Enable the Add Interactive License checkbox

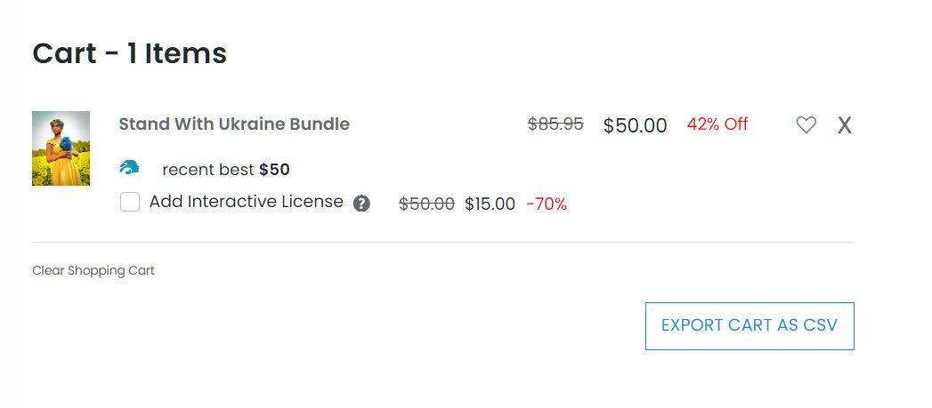pyautogui.click(x=130, y=202)
